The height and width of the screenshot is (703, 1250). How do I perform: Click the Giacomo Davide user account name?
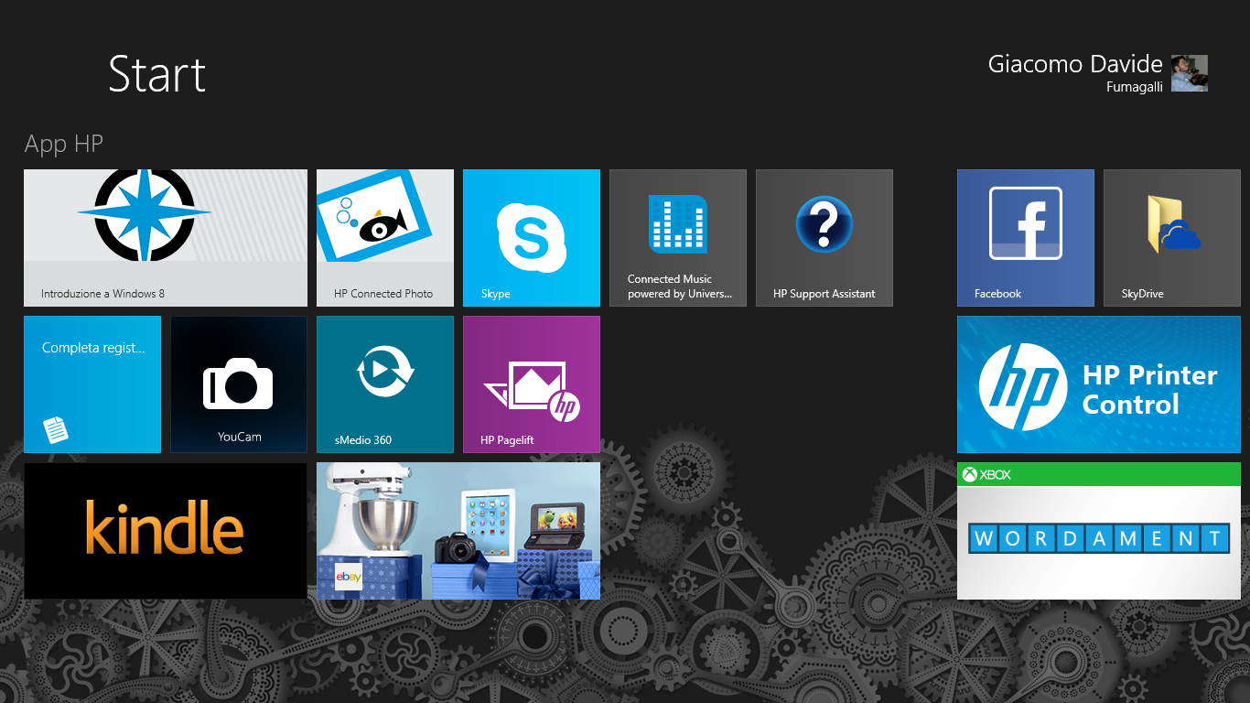1075,64
